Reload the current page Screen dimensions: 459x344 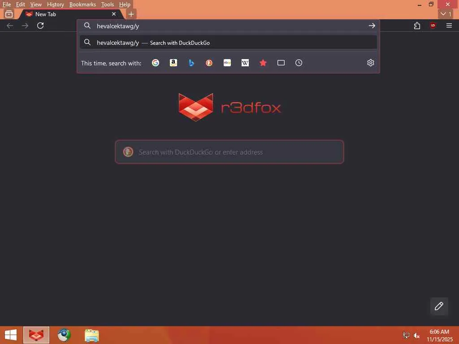pyautogui.click(x=40, y=26)
